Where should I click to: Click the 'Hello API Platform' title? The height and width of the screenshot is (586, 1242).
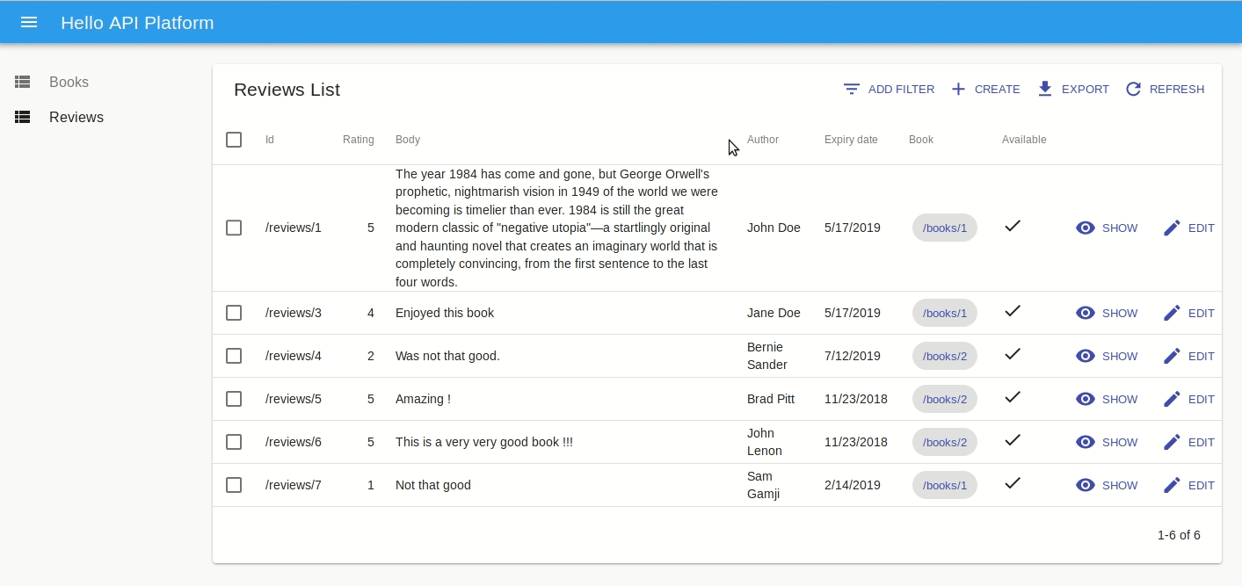pyautogui.click(x=137, y=23)
